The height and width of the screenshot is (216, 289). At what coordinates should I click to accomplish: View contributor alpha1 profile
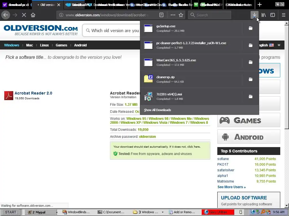(x=222, y=176)
